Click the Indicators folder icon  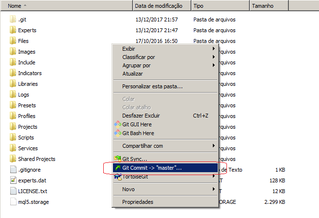[x=13, y=73]
